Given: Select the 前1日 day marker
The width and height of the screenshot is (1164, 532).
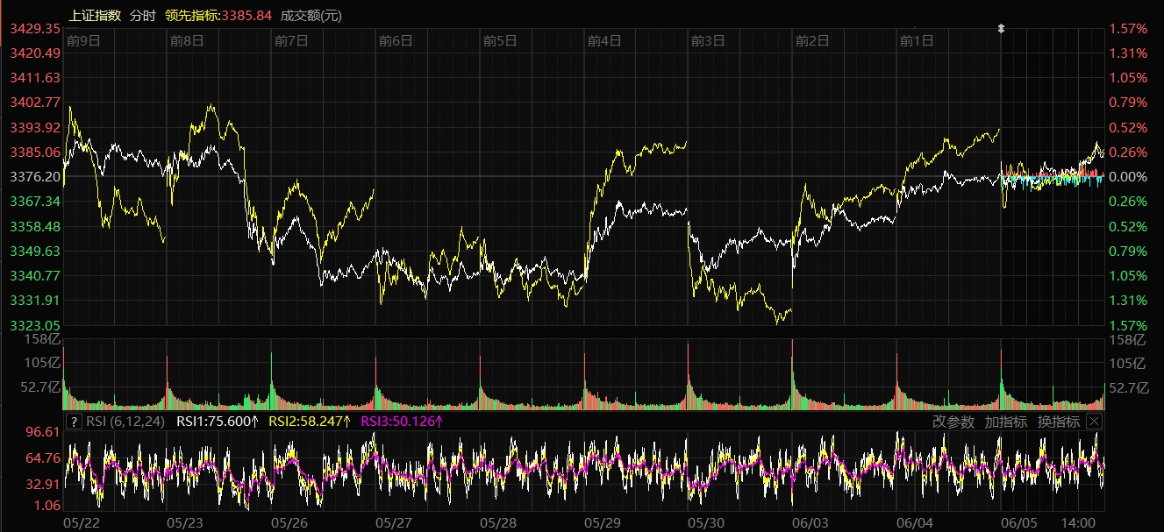Looking at the screenshot, I should (x=917, y=40).
